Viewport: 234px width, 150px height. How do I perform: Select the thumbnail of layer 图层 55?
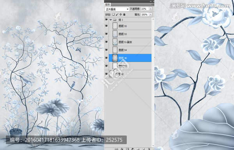[115, 26]
